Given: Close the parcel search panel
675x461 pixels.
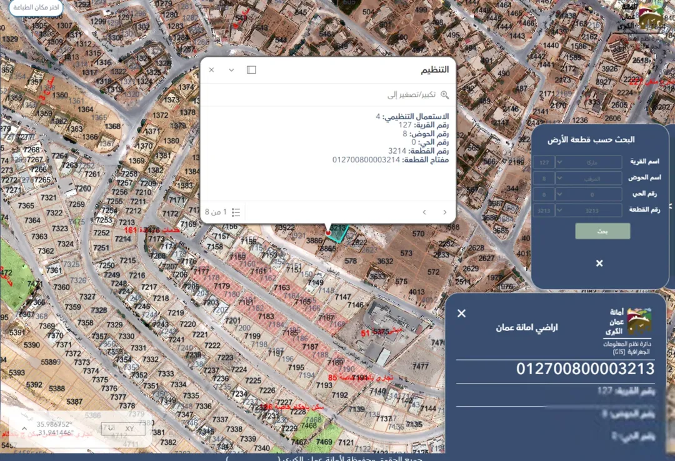Looking at the screenshot, I should coord(599,263).
